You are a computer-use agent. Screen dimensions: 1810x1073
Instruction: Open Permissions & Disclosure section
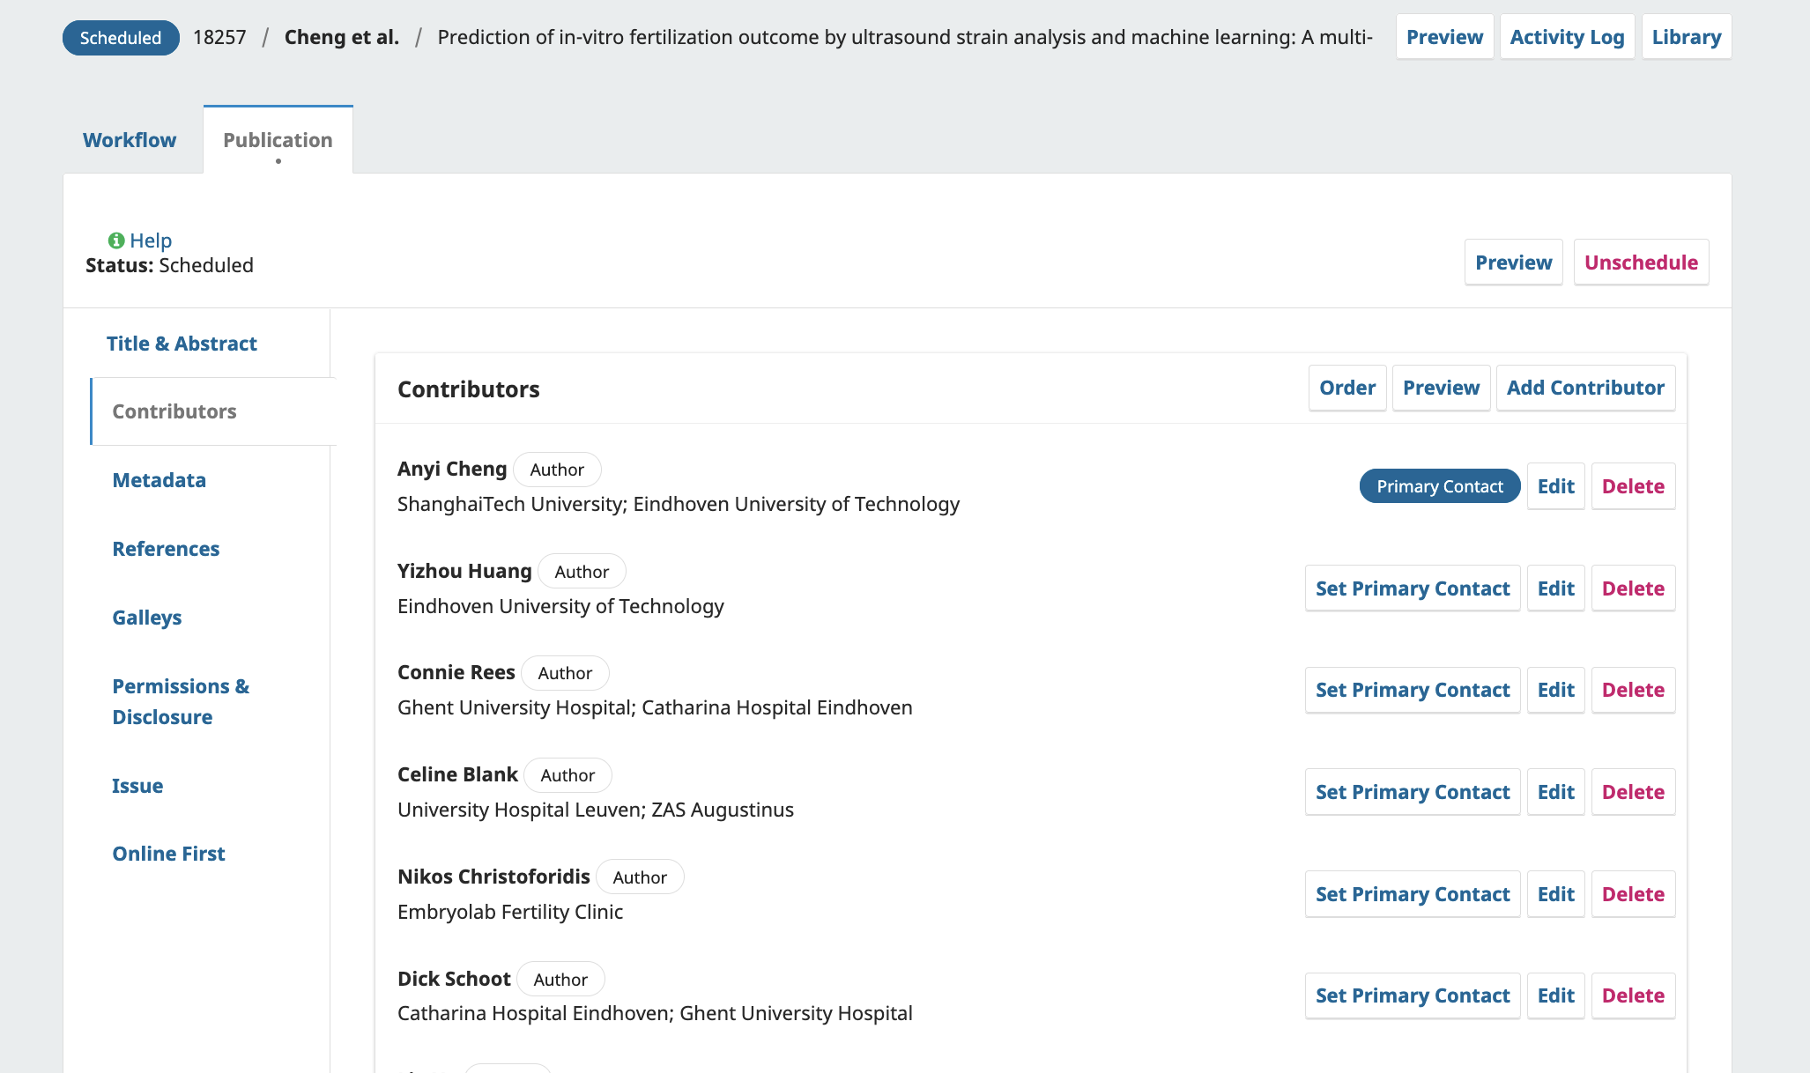point(181,701)
